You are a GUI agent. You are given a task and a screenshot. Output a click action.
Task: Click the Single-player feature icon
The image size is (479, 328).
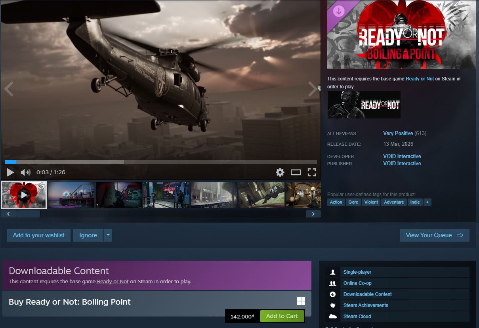click(x=333, y=272)
